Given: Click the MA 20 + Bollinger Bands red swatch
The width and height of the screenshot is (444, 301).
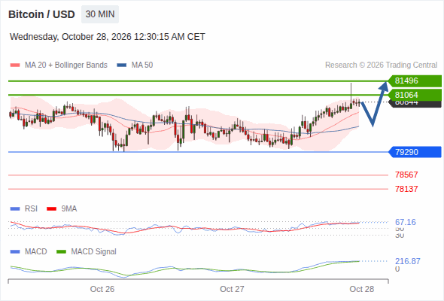Looking at the screenshot, I should 15,65.
